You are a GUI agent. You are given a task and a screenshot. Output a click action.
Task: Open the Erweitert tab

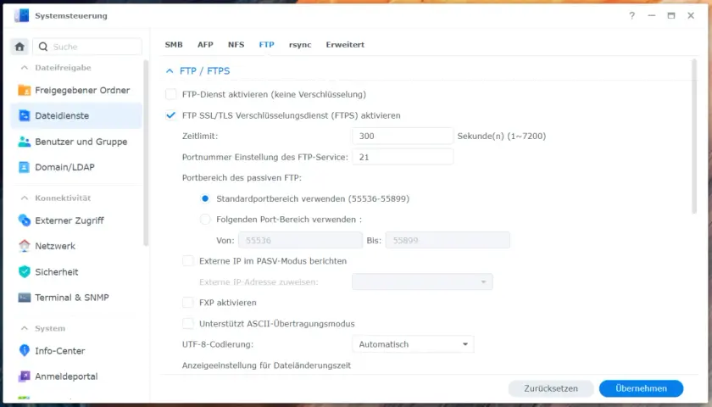[x=345, y=44]
